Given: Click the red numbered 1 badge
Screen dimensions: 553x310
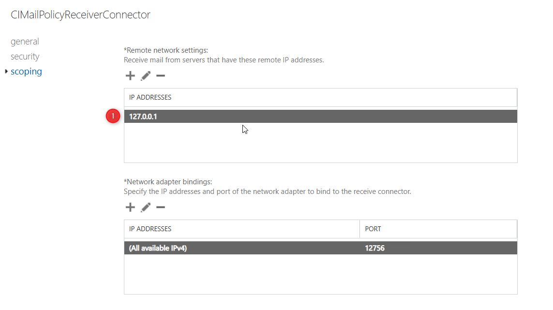Looking at the screenshot, I should 113,116.
